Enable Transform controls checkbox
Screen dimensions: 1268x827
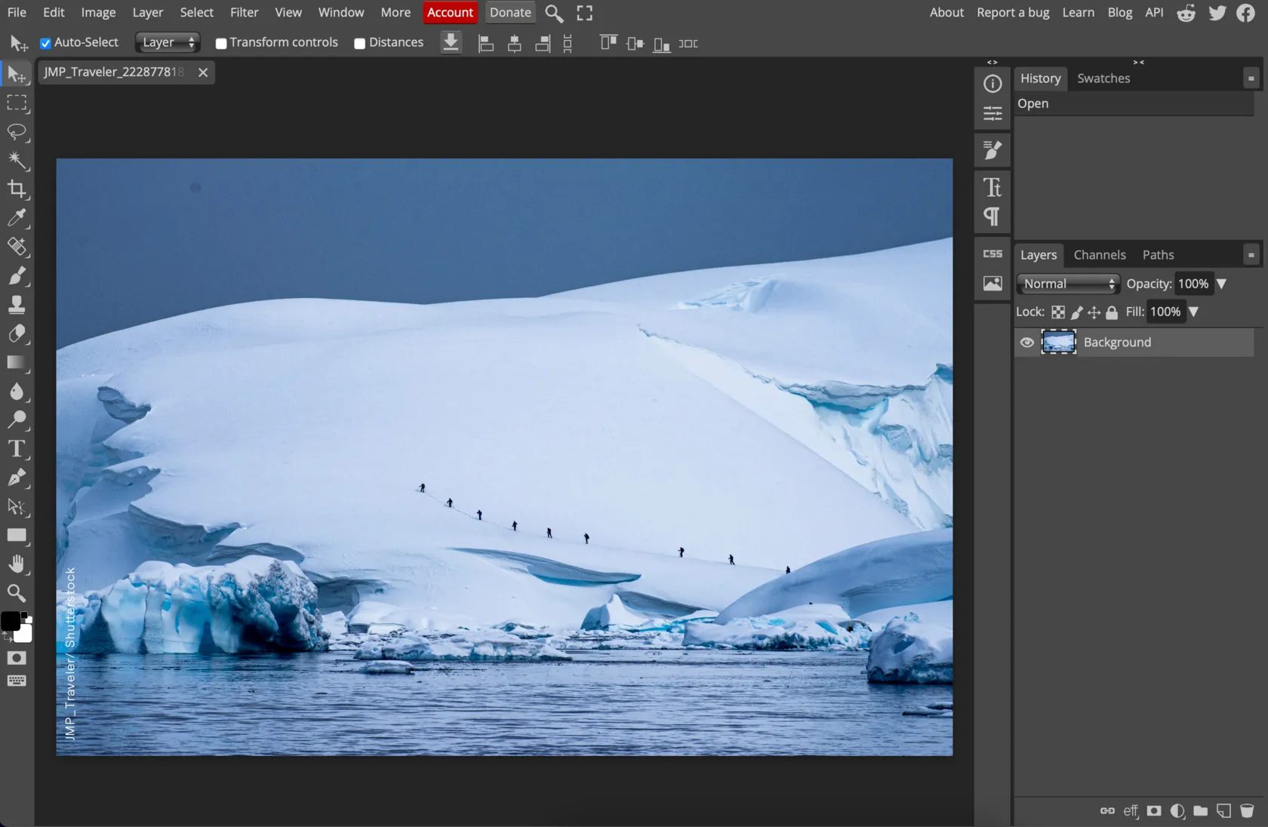pyautogui.click(x=221, y=43)
